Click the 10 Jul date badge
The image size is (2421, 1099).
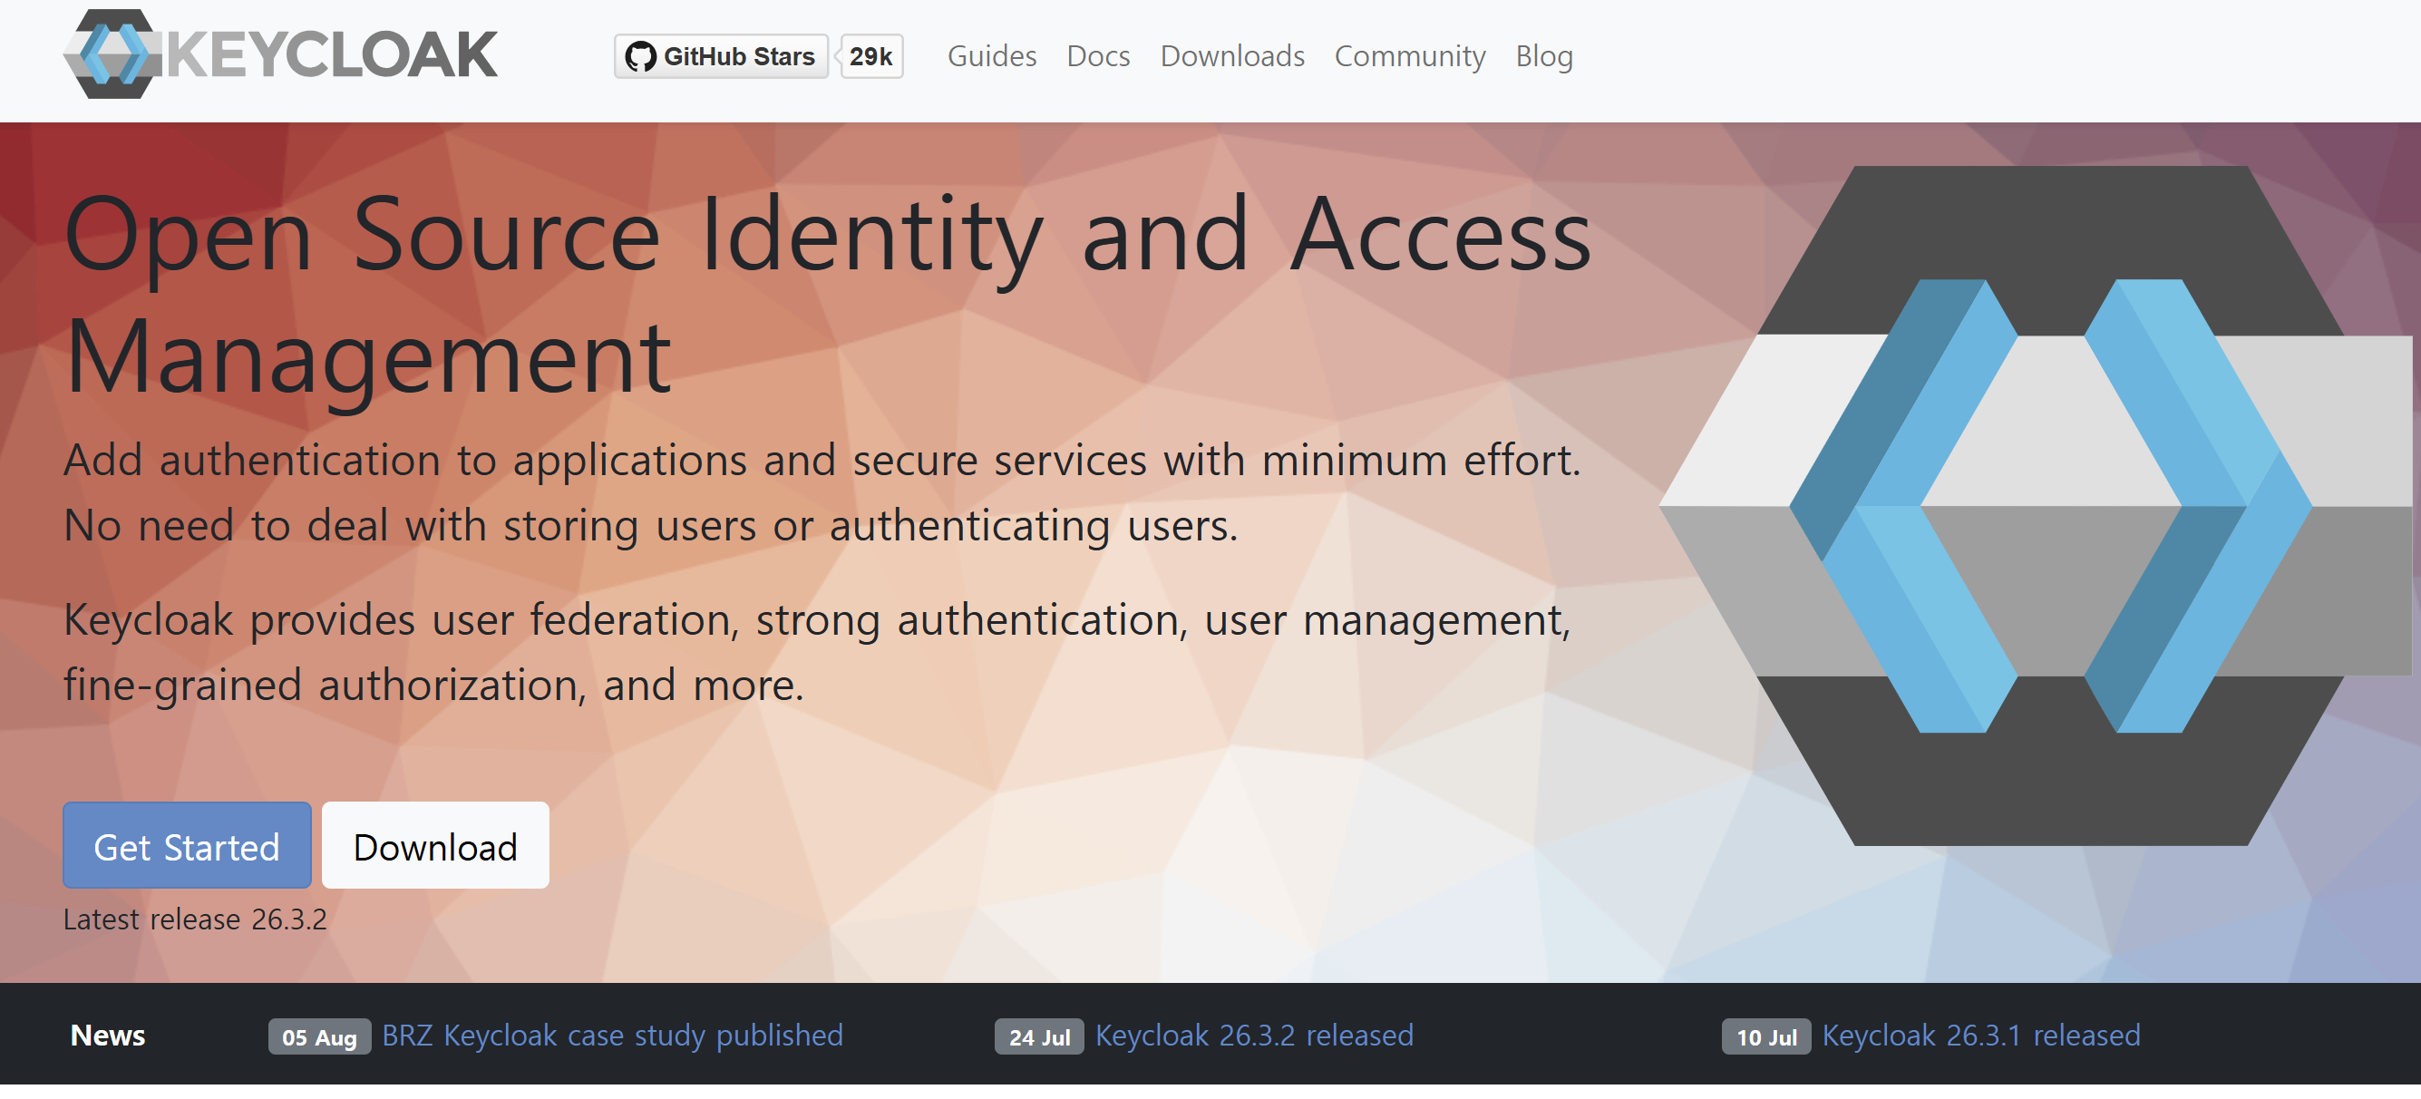(1765, 1037)
